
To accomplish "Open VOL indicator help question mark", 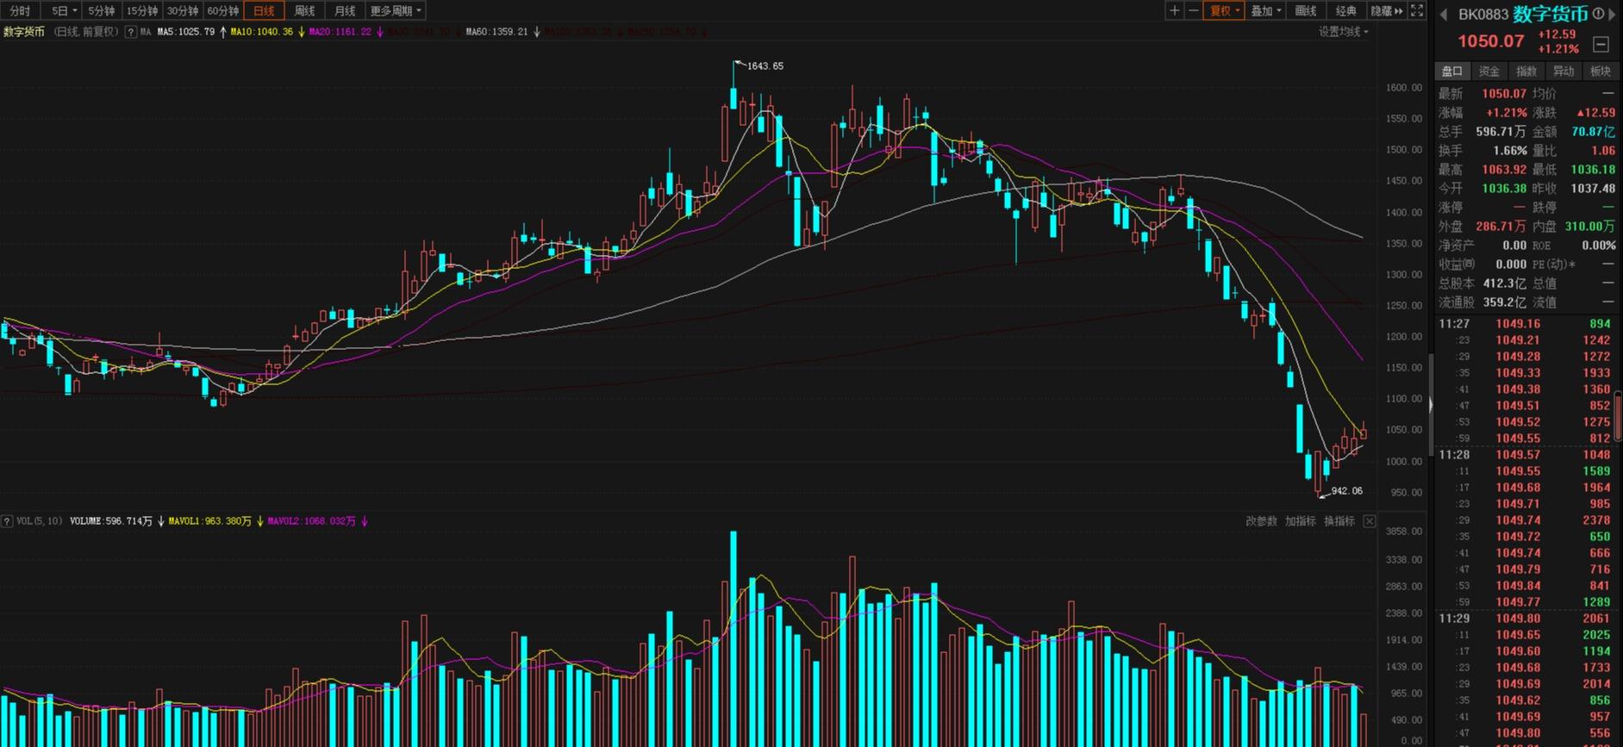I will [7, 521].
